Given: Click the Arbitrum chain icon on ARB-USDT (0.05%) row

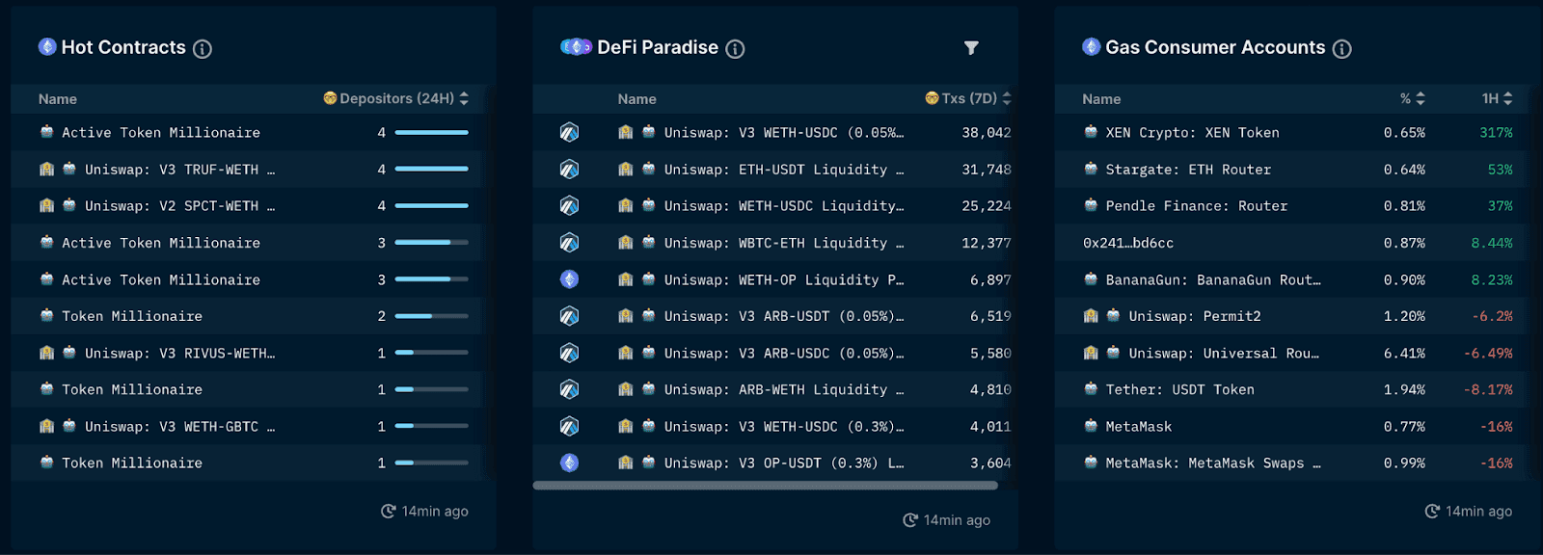Looking at the screenshot, I should pos(569,316).
